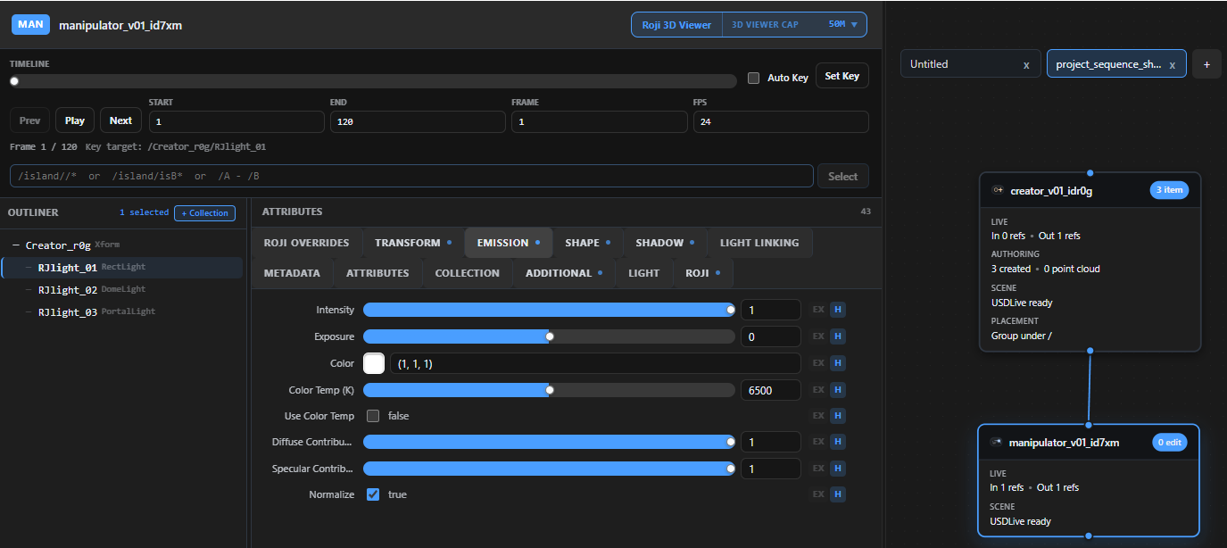Click the H button for Intensity
This screenshot has width=1227, height=548.
tap(838, 310)
